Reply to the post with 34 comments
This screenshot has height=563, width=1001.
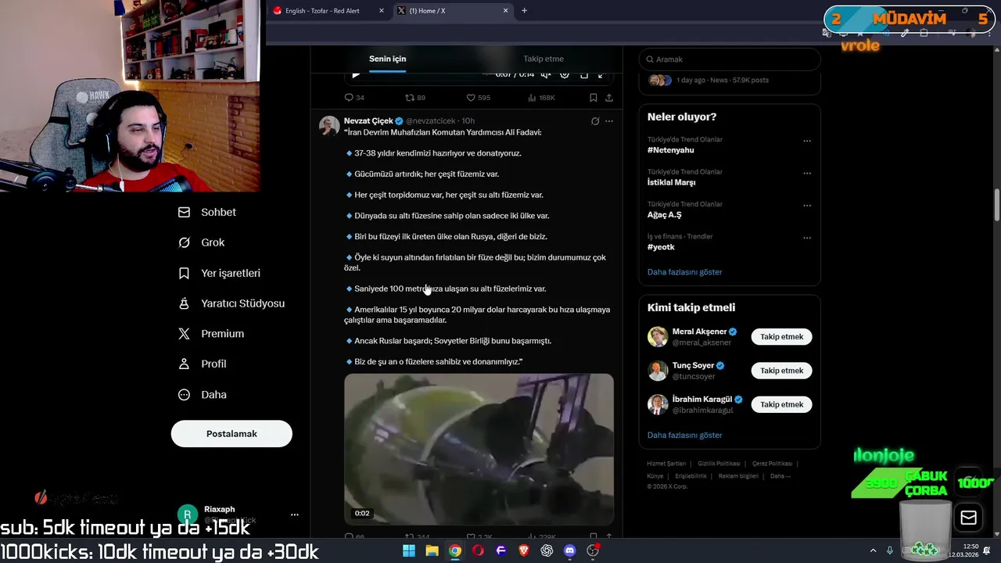point(354,98)
